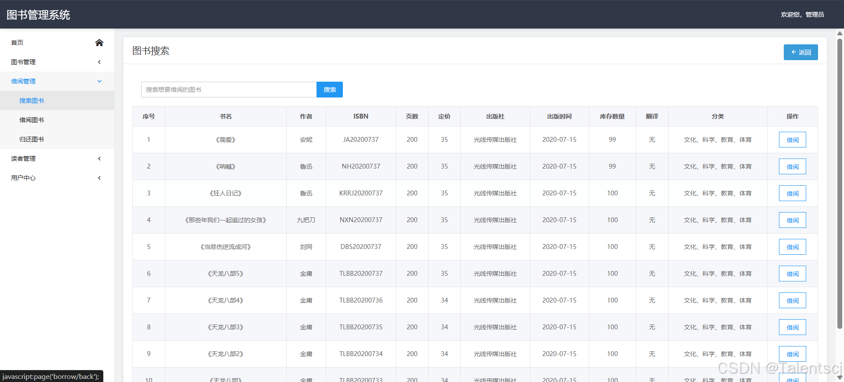Borrow 《天龙八部2》 with 借阅 button

(x=792, y=354)
